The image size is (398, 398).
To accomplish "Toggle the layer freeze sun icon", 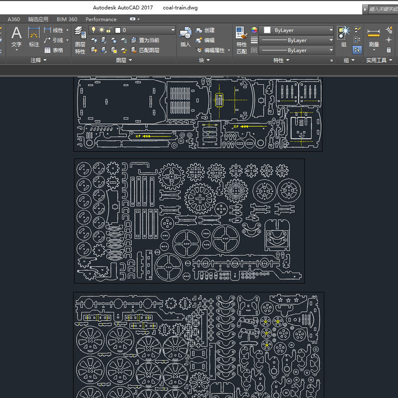I will pyautogui.click(x=102, y=30).
